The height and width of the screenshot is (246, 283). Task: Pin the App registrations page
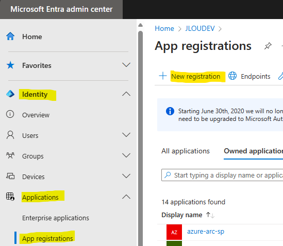coord(268,46)
